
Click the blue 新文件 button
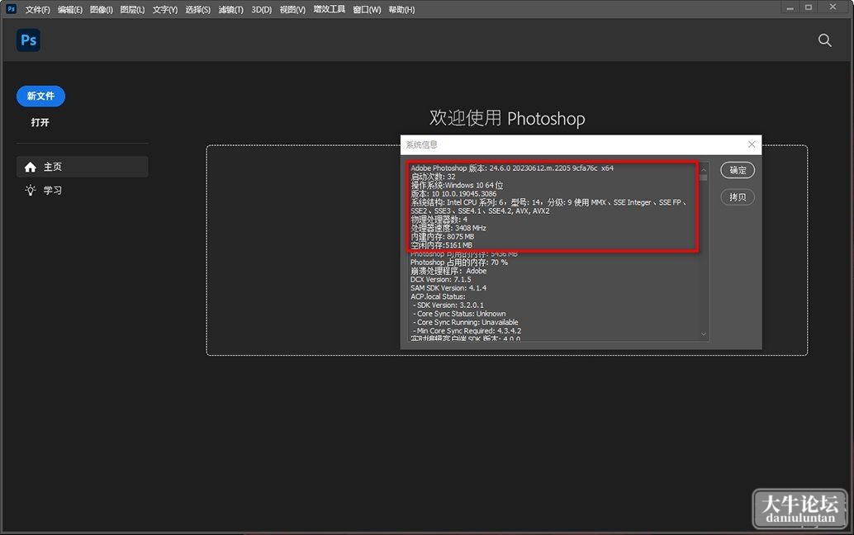[x=40, y=97]
